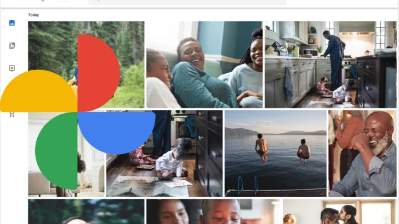This screenshot has width=399, height=224.
Task: Open the forest hiking photo
Action: (x=86, y=64)
